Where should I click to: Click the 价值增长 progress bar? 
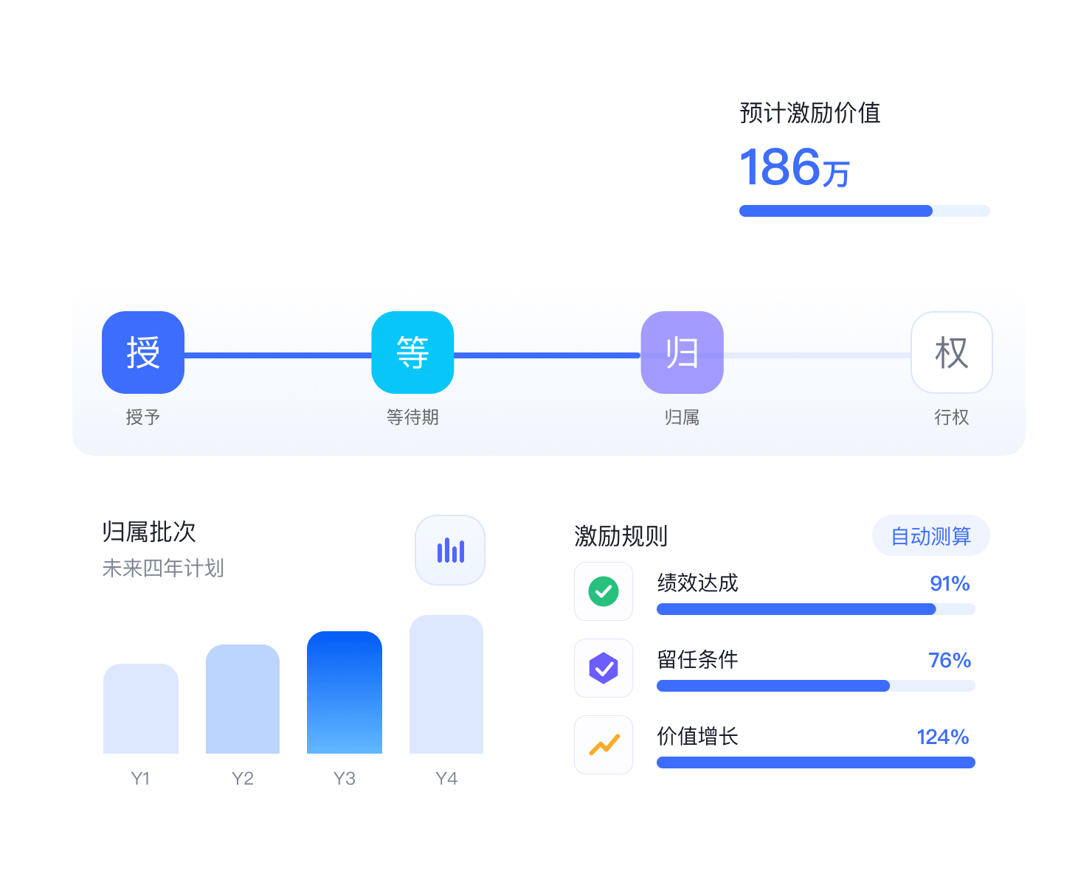(x=816, y=762)
